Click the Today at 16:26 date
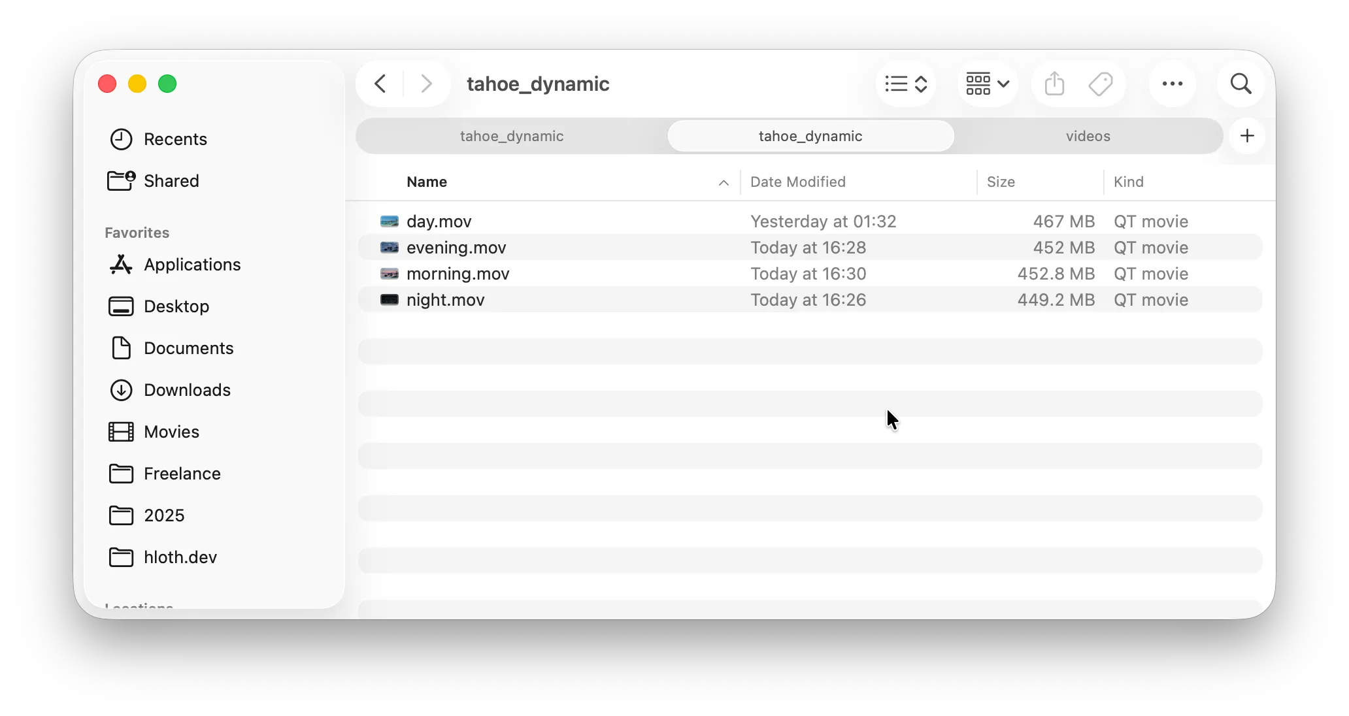The image size is (1349, 716). pos(808,300)
